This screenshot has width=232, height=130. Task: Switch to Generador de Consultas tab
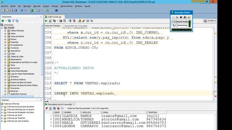76,26
